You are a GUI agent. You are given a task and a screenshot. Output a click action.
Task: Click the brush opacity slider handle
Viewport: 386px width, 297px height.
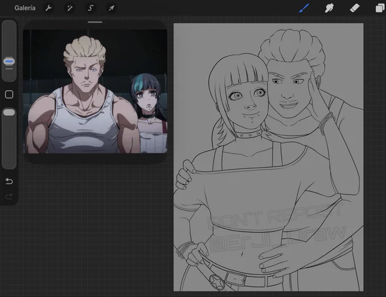9,113
